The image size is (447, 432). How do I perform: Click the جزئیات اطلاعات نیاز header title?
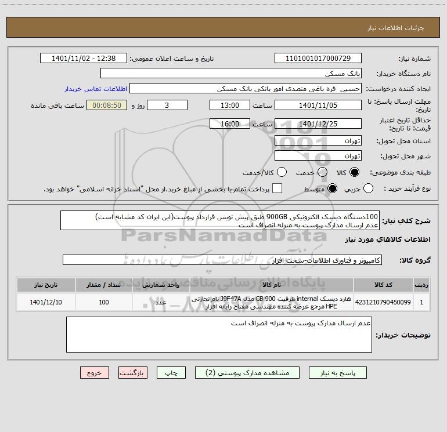click(x=396, y=28)
